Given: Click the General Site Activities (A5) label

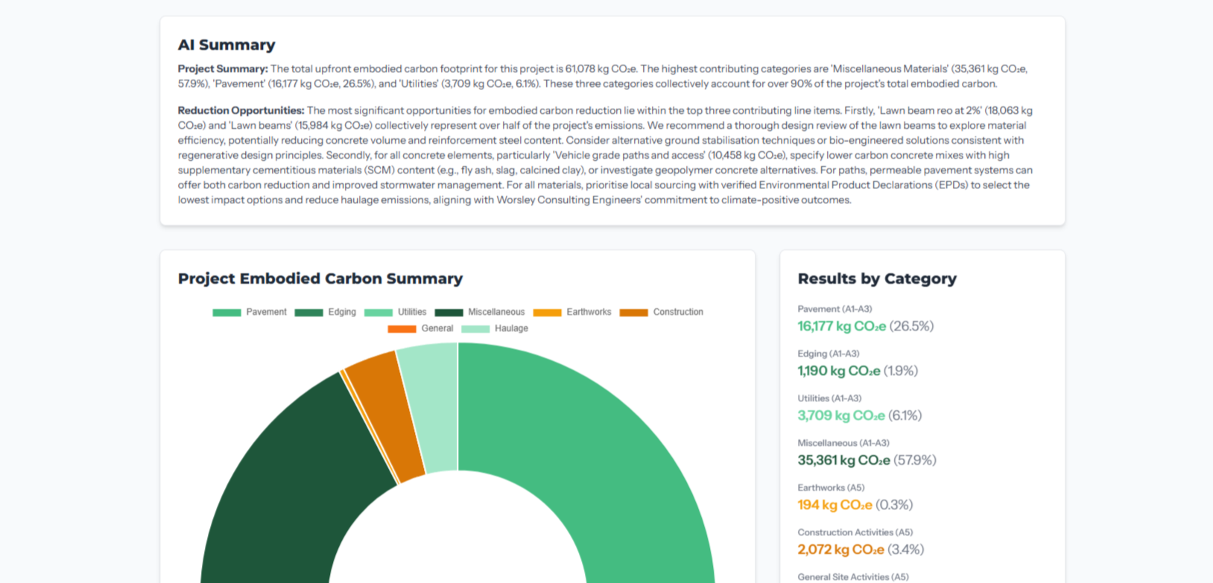Looking at the screenshot, I should click(x=853, y=577).
